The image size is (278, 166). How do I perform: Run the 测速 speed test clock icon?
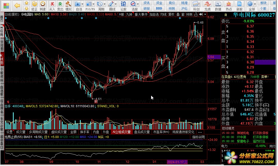[x=43, y=6]
